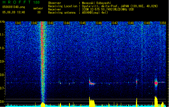This screenshot has width=169, height=107.
Task: Click the meteor count value 30
Action: [39, 12]
